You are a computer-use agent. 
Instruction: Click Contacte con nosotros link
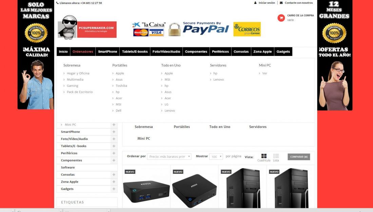coord(299,3)
